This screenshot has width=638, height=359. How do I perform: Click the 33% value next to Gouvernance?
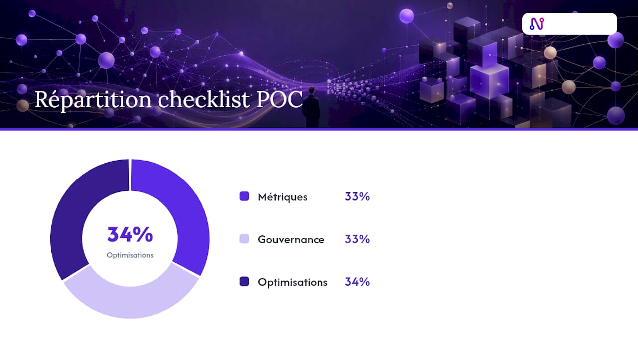pyautogui.click(x=357, y=239)
